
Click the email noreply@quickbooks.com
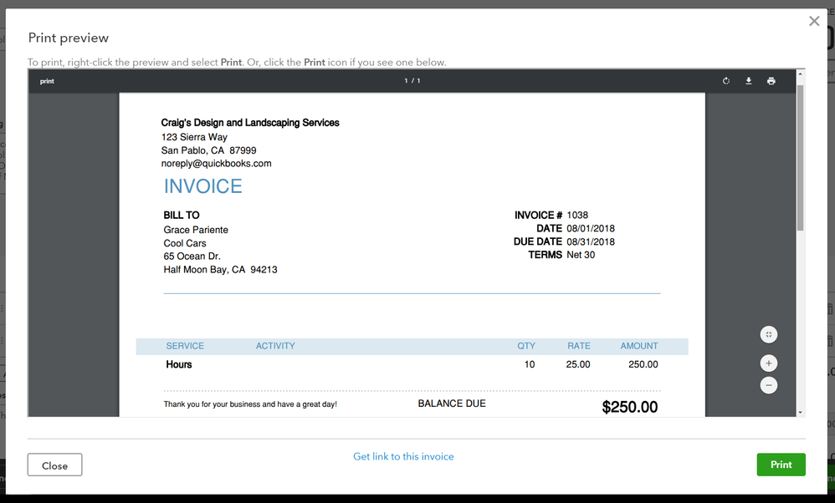(x=216, y=164)
